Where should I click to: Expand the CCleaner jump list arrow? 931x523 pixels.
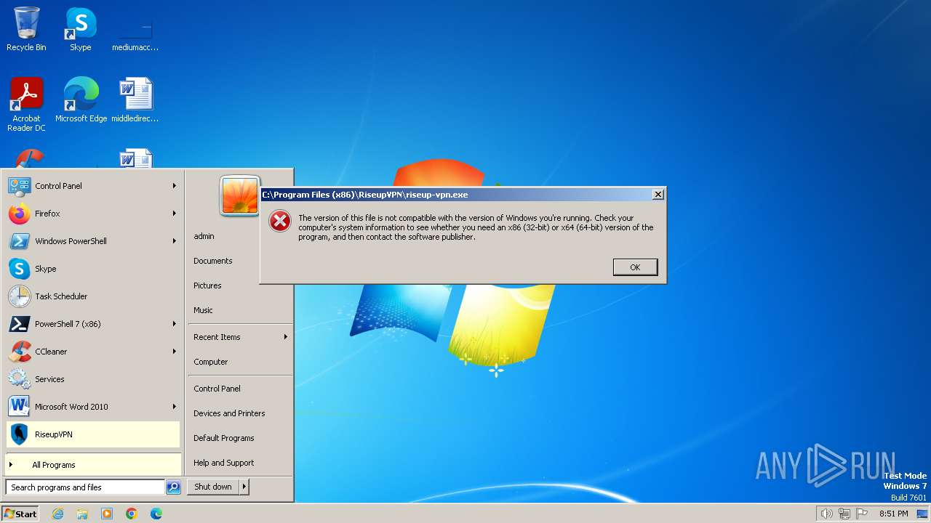pos(175,352)
